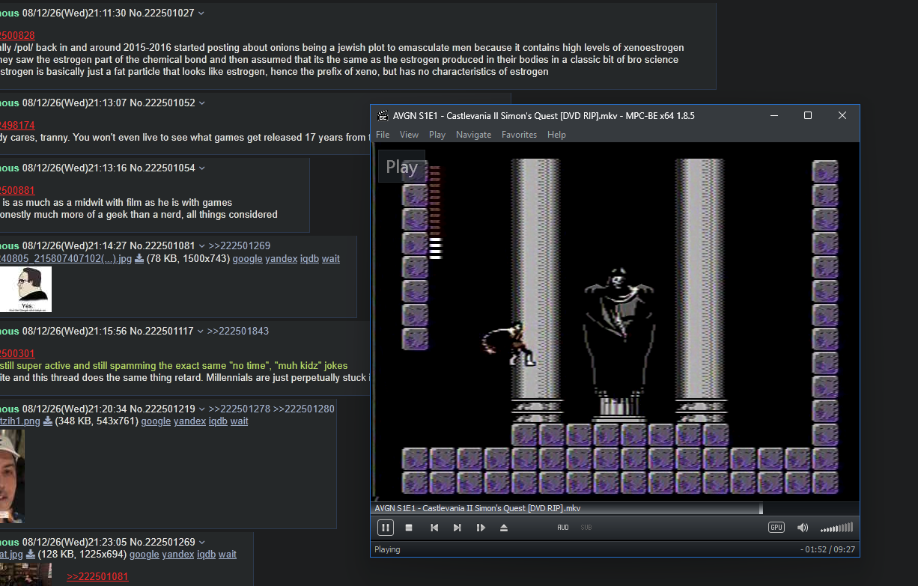Screen dimensions: 918x586
Task: Open the Help menu in MPC-BE
Action: tap(556, 135)
